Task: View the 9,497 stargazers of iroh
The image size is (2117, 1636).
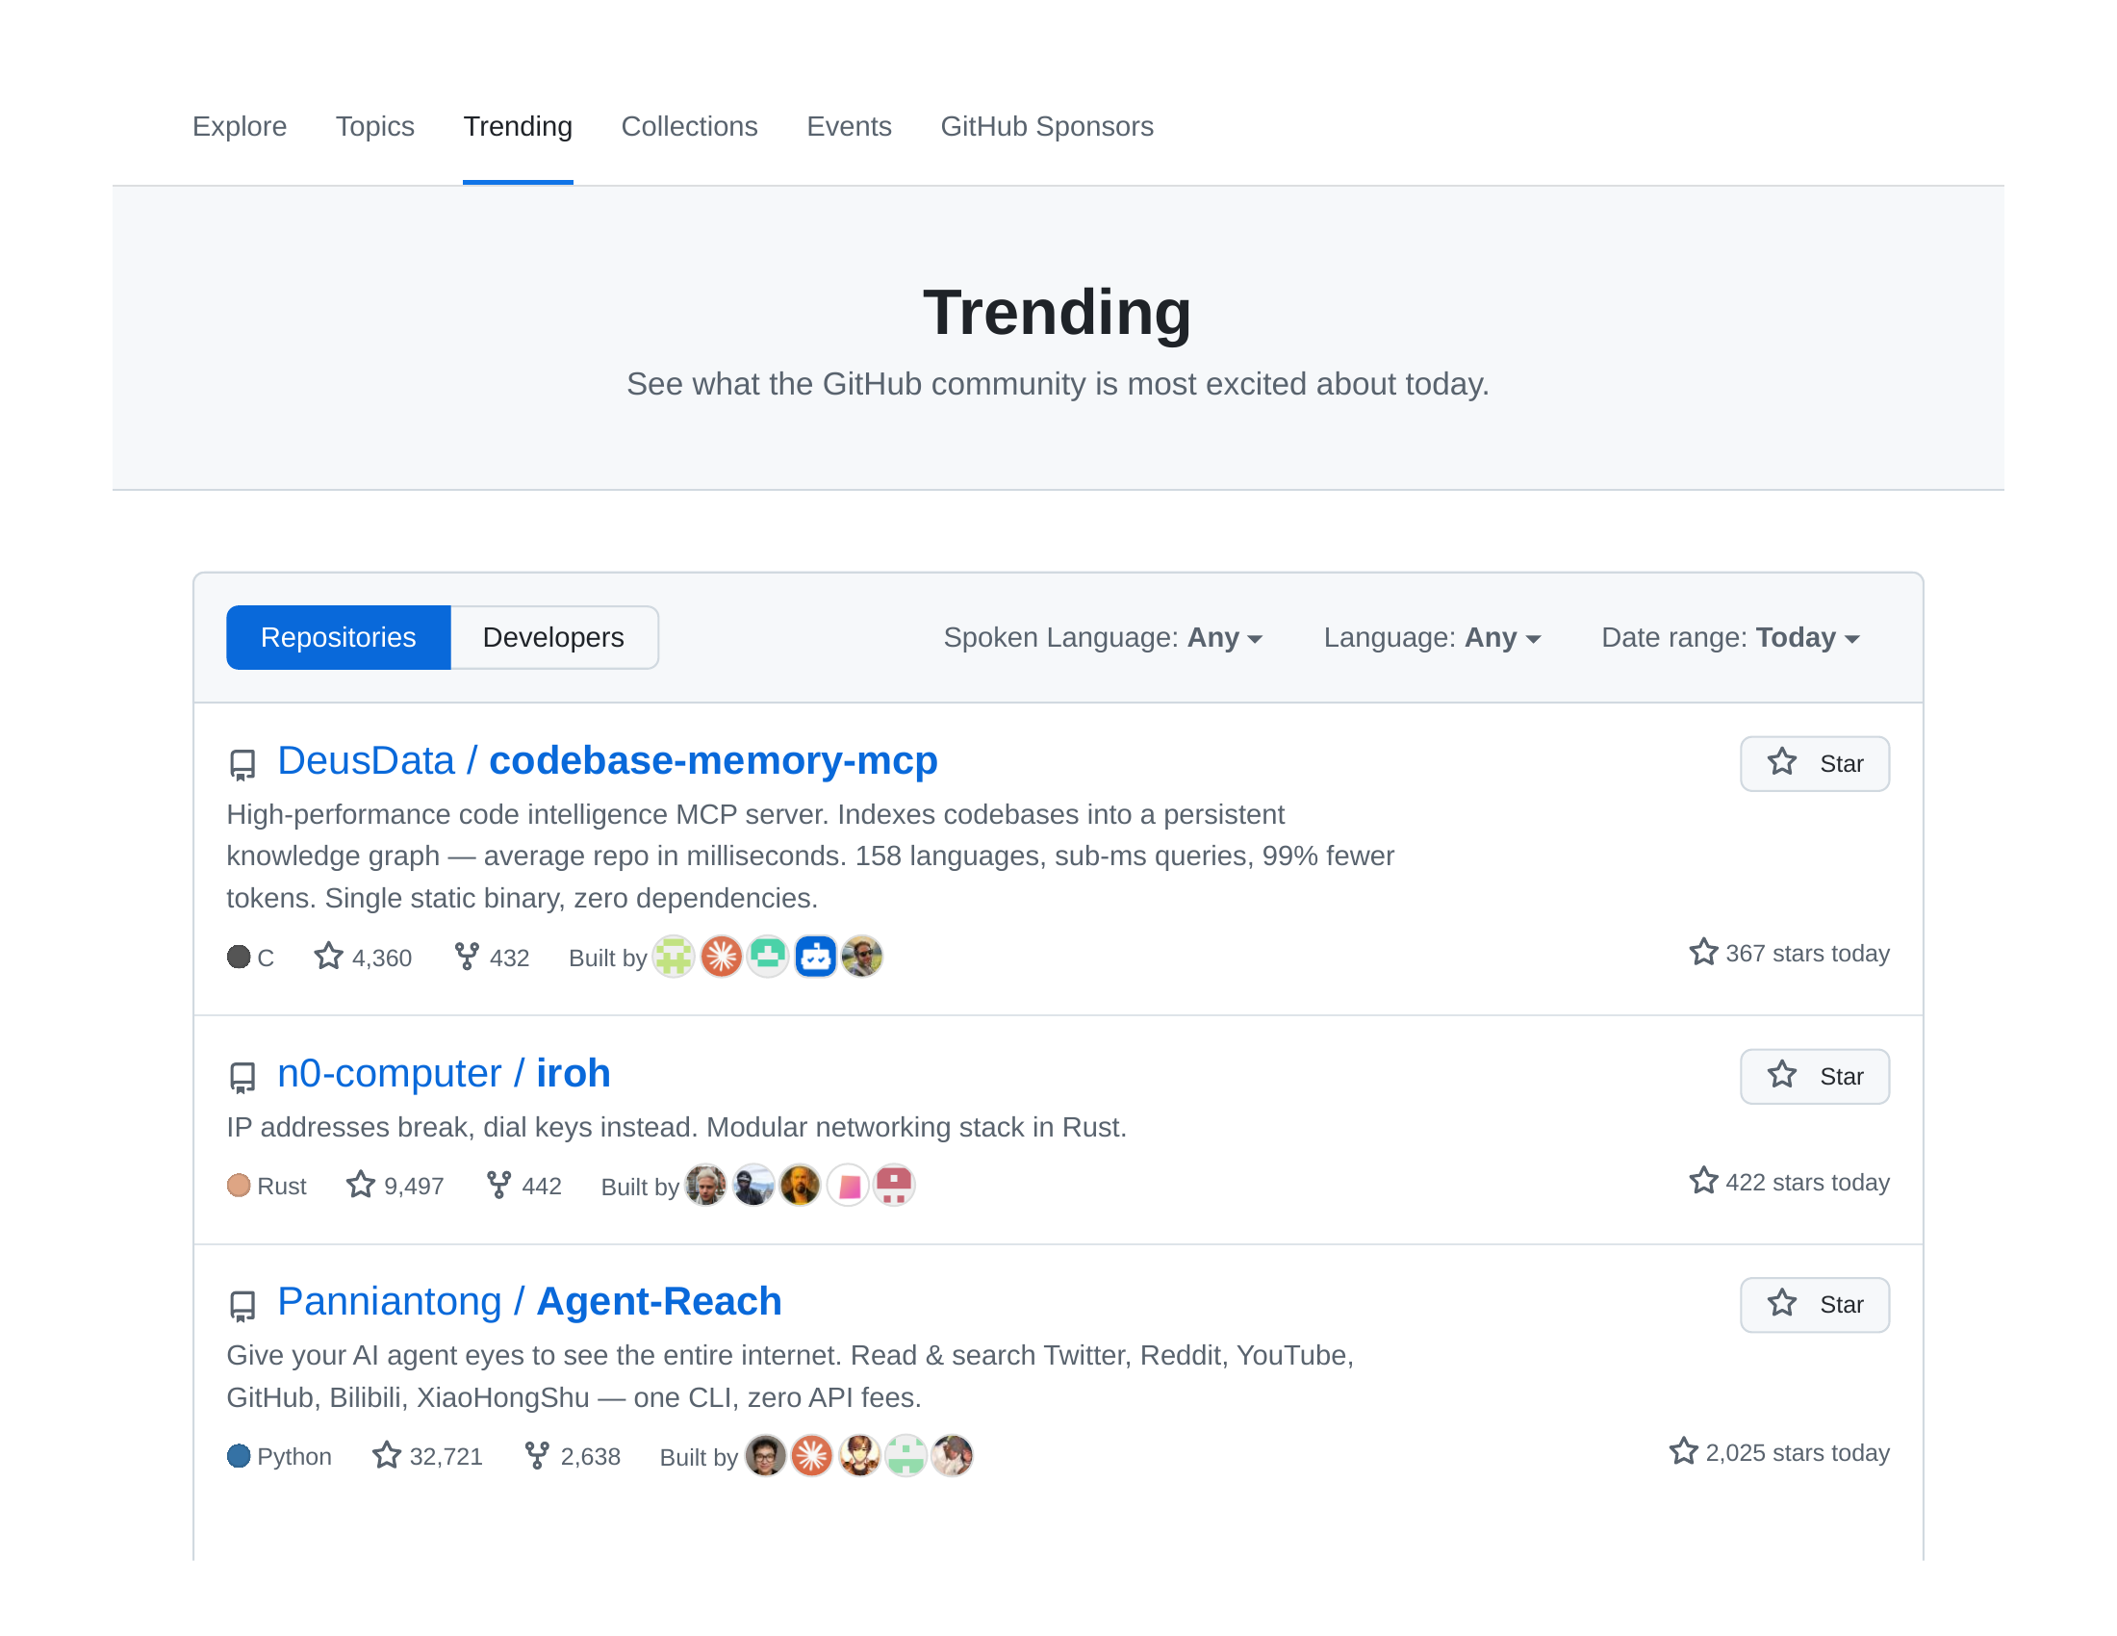Action: coord(395,1186)
